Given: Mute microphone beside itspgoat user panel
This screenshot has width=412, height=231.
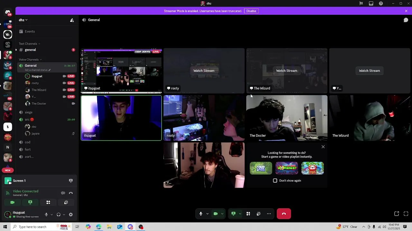Looking at the screenshot, I should tap(46, 215).
